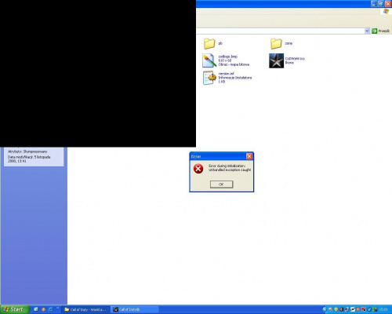Select the pb folder
The image size is (392, 314).
coord(213,43)
